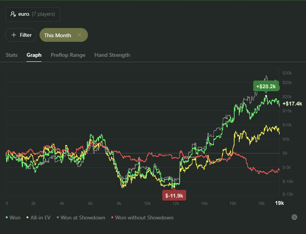
Task: Click the plus icon on Filter
Action: click(14, 35)
